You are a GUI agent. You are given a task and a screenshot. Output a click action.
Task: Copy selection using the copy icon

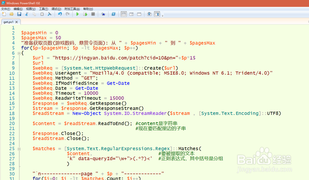tap(34, 14)
